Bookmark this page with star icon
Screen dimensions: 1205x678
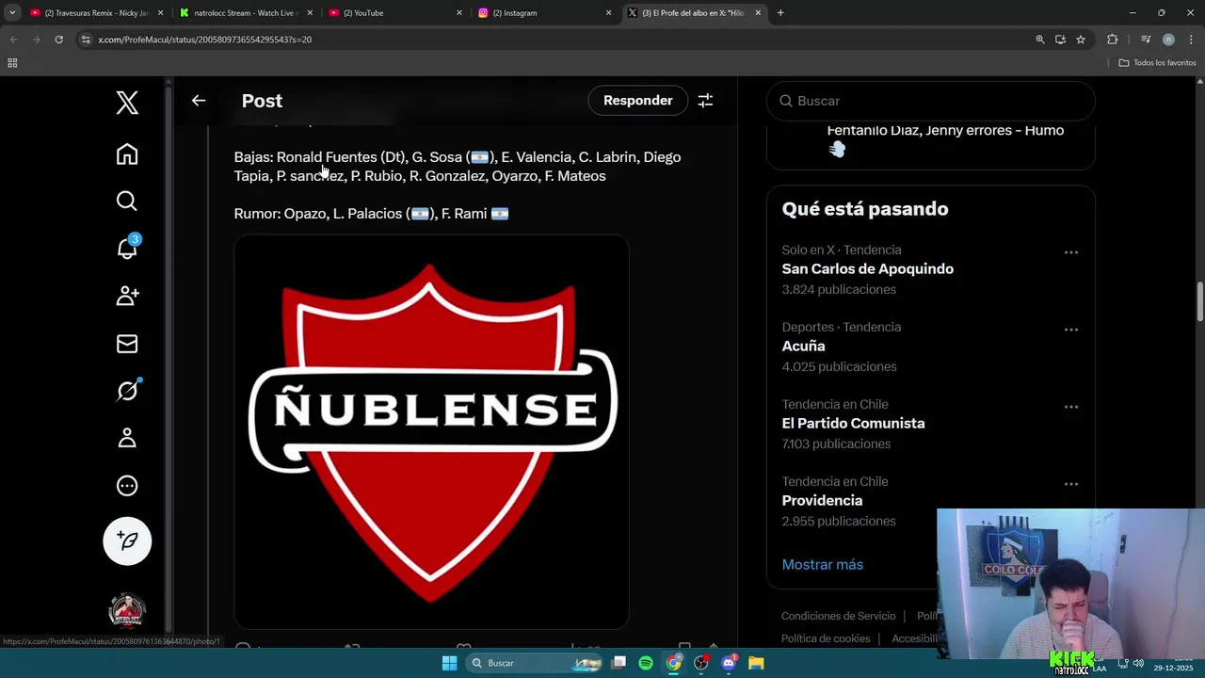point(1081,40)
